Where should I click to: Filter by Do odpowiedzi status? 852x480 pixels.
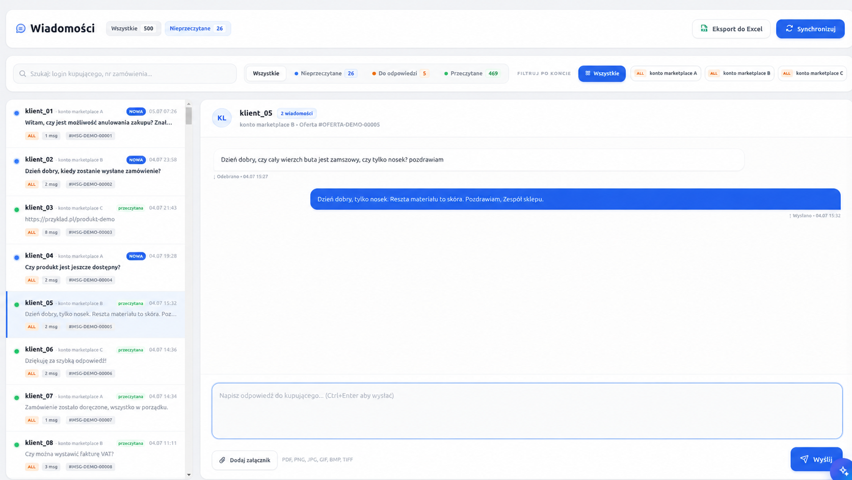coord(400,73)
